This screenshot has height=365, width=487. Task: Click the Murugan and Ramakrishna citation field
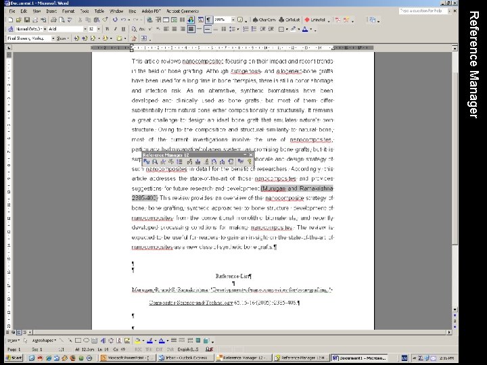[x=297, y=189]
